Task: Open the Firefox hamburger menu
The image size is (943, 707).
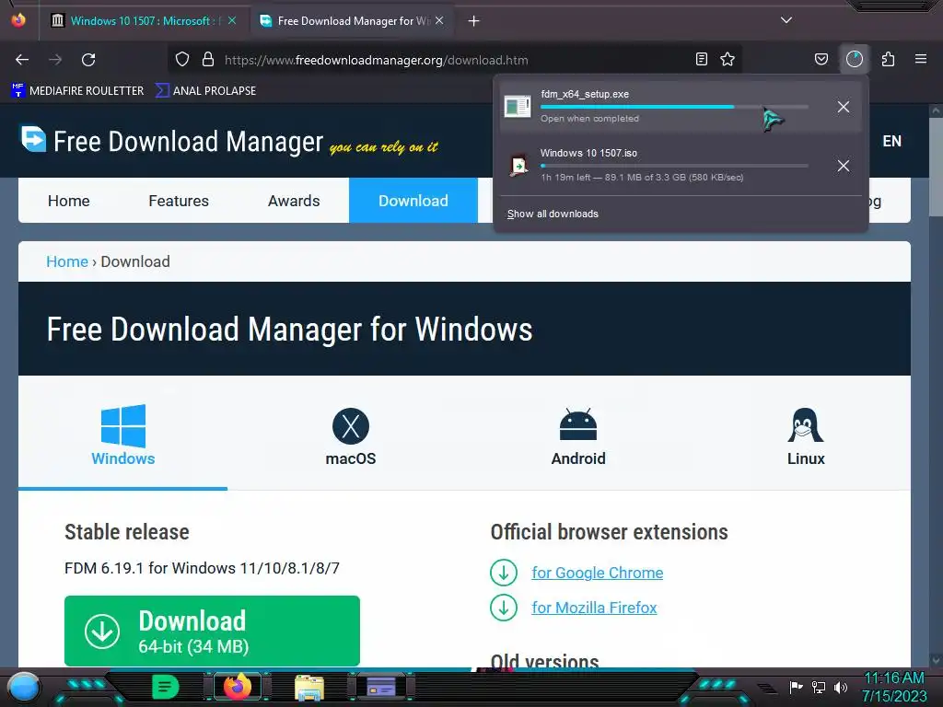Action: point(921,59)
